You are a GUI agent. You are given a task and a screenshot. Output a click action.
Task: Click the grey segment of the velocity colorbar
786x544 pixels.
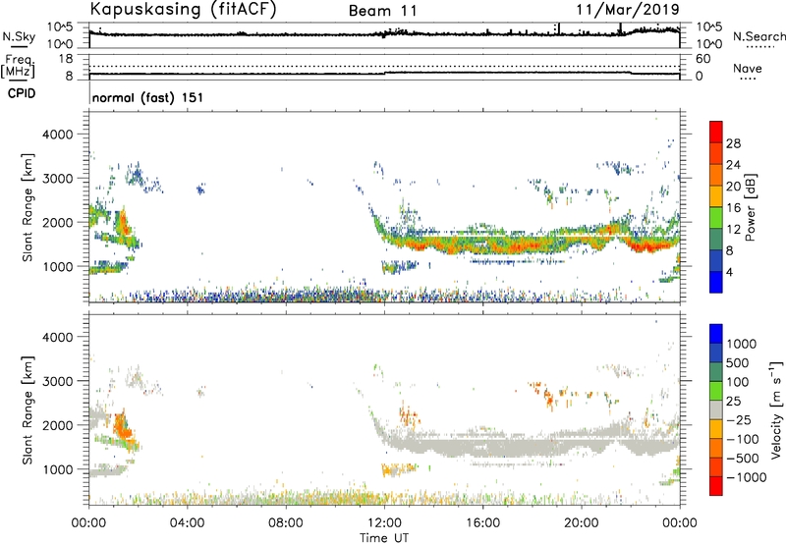(716, 409)
